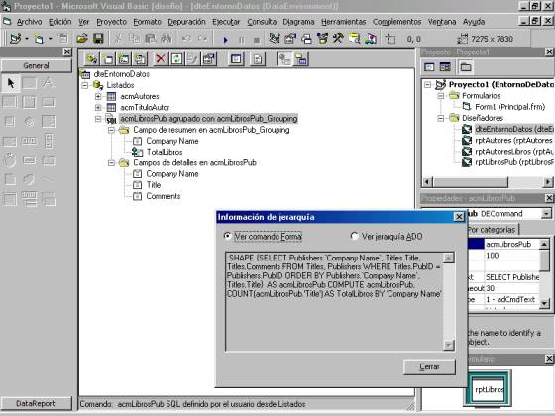Image resolution: width=555 pixels, height=416 pixels.
Task: Expand the acmTituloAutor command node
Action: tap(98, 108)
